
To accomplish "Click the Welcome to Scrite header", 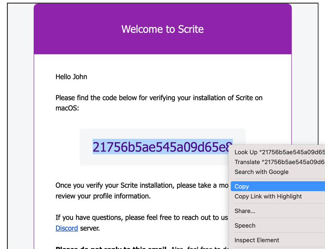I will point(162,29).
